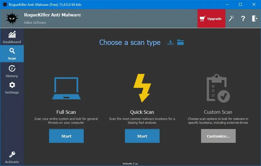Click the Quick Scan description text

click(x=142, y=121)
